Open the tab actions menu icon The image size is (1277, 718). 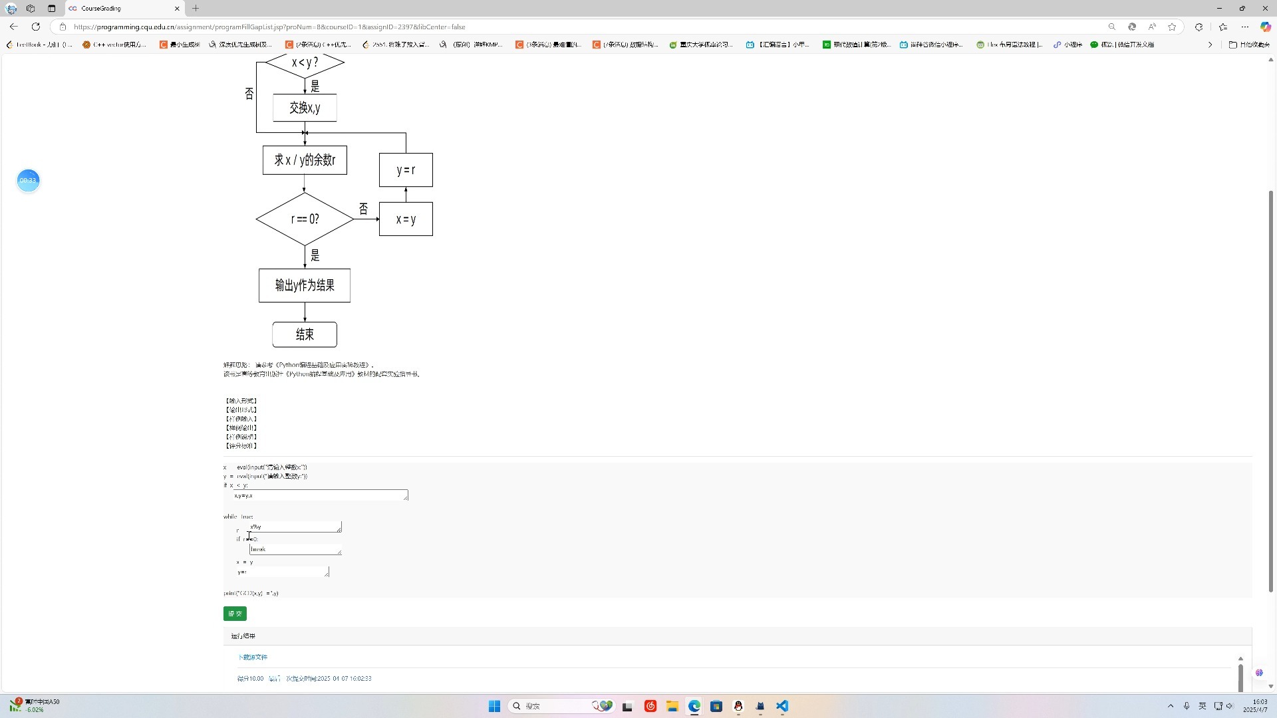click(51, 9)
